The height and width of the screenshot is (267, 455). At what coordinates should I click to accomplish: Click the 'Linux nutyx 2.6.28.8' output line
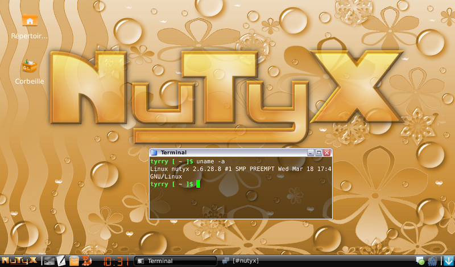(x=241, y=169)
